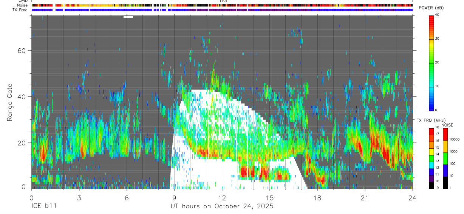Select the 'POWER (dB)' legend title
This screenshot has width=464, height=214.
pos(431,8)
